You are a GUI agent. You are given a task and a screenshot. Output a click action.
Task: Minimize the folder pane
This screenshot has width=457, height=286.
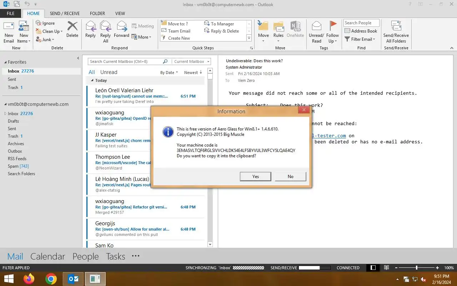click(x=78, y=58)
